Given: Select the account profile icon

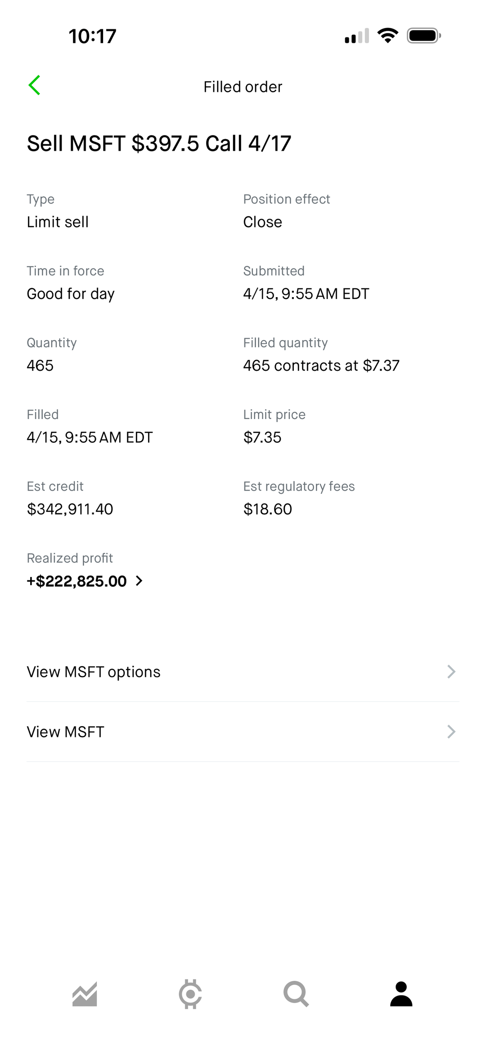Looking at the screenshot, I should click(401, 994).
